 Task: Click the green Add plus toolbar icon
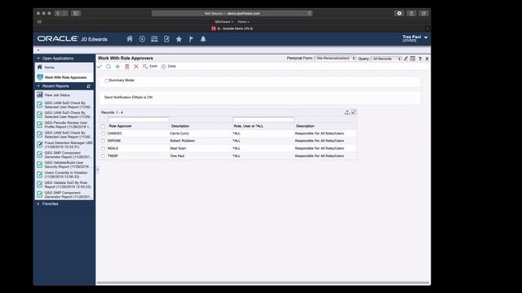[x=117, y=67]
